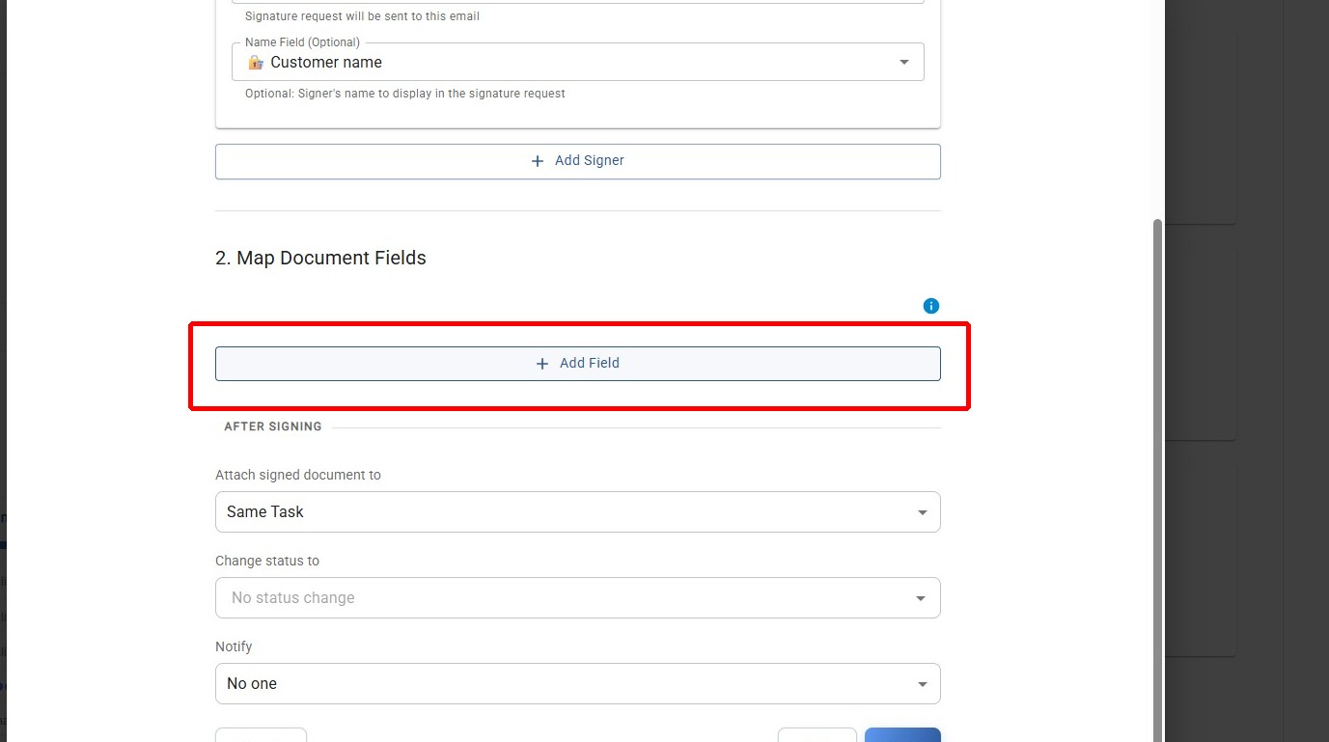Image resolution: width=1329 pixels, height=742 pixels.
Task: Click the plus icon beside Add Signer
Action: tap(538, 161)
